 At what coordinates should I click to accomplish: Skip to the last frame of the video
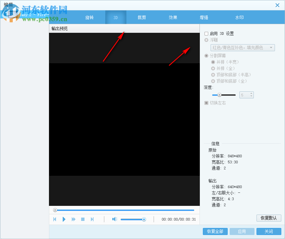point(92,219)
